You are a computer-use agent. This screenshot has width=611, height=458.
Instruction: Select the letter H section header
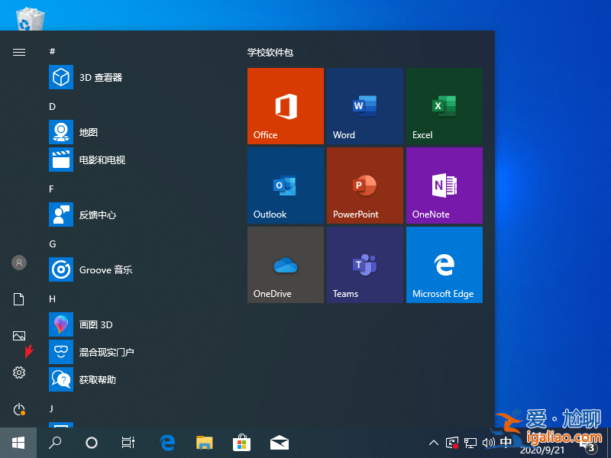click(51, 297)
